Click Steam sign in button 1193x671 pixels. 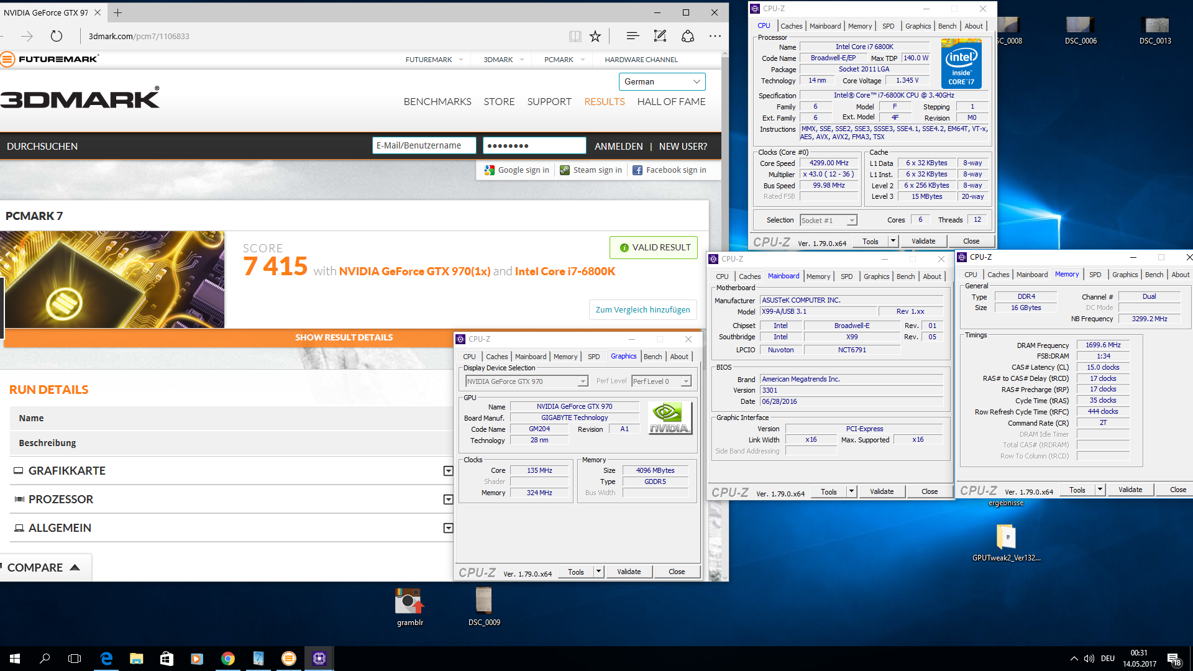[591, 170]
